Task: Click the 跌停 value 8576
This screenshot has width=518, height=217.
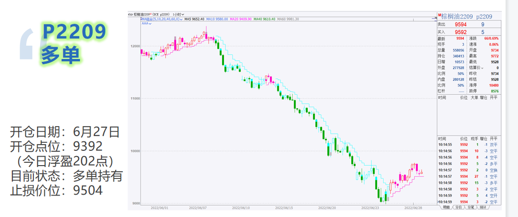Action: tap(495, 91)
